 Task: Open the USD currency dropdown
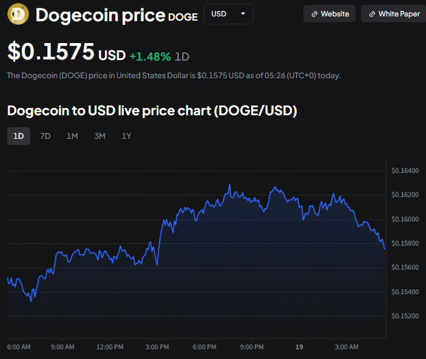tap(228, 14)
